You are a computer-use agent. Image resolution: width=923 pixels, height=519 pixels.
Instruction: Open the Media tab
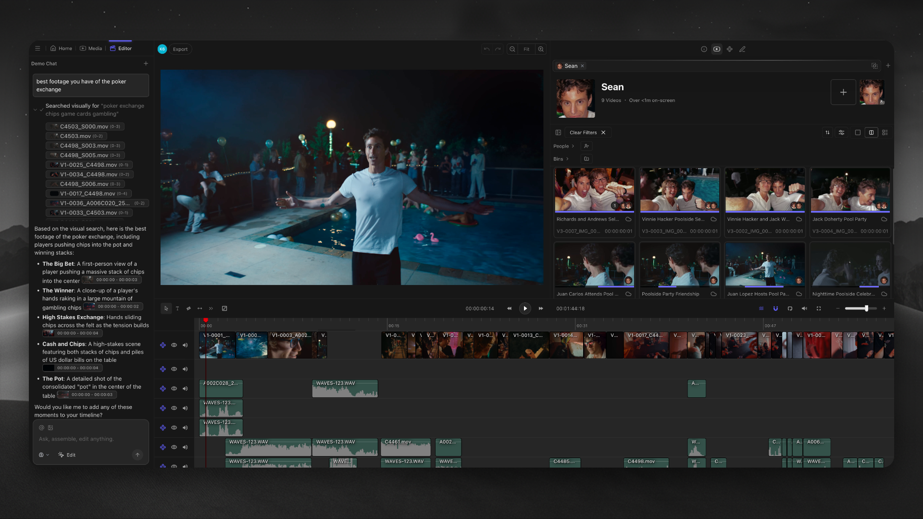click(x=91, y=48)
